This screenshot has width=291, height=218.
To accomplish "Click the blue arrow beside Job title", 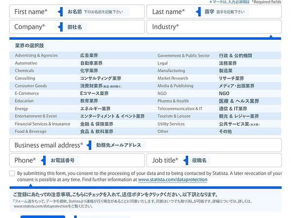I will click(185, 160).
